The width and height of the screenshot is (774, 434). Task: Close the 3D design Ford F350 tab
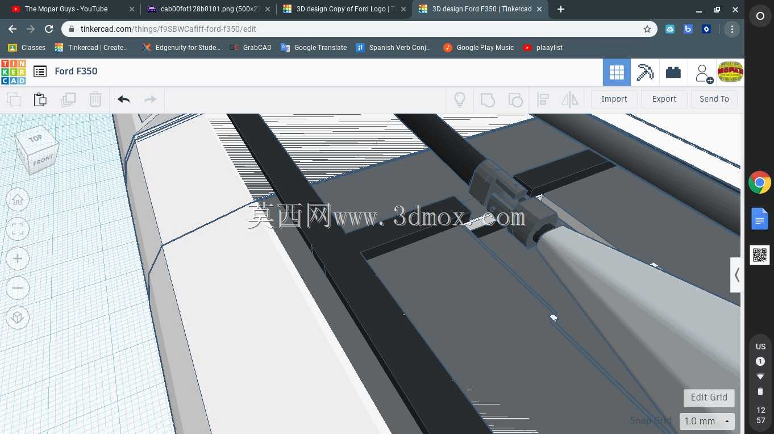click(x=539, y=9)
